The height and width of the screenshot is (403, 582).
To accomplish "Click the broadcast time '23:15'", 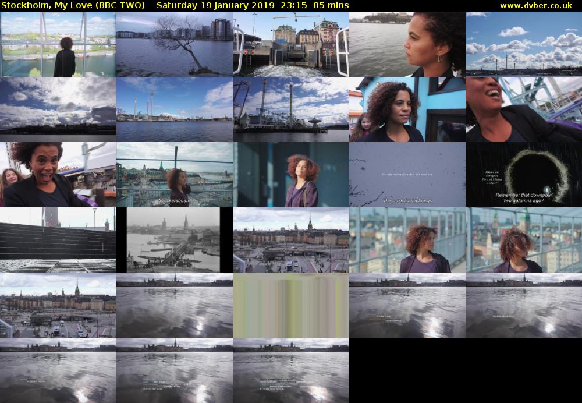I will pos(294,6).
